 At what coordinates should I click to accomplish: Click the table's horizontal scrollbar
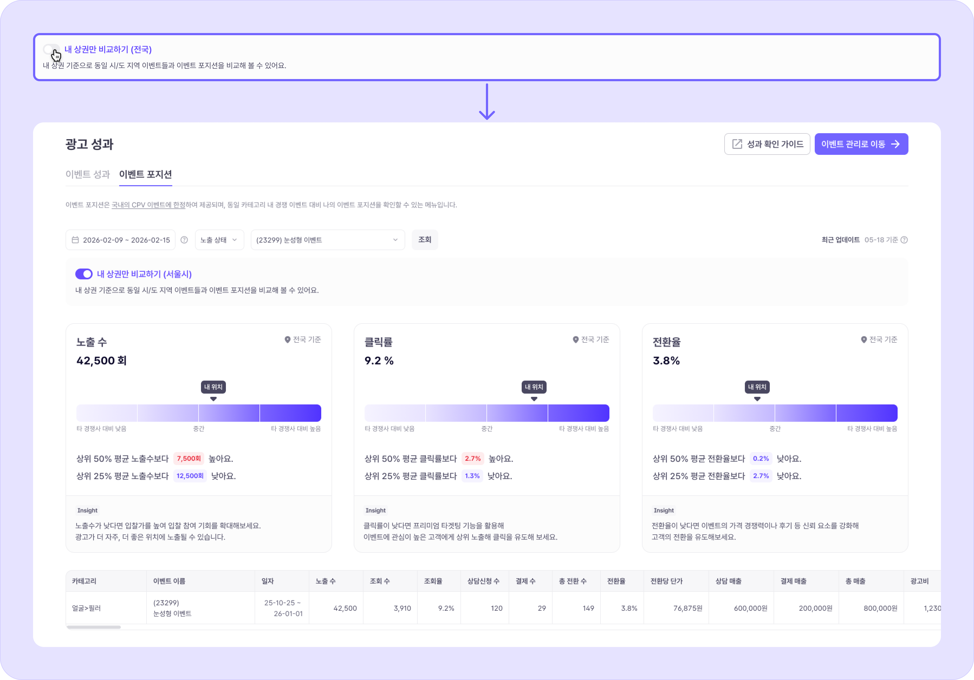coord(94,627)
